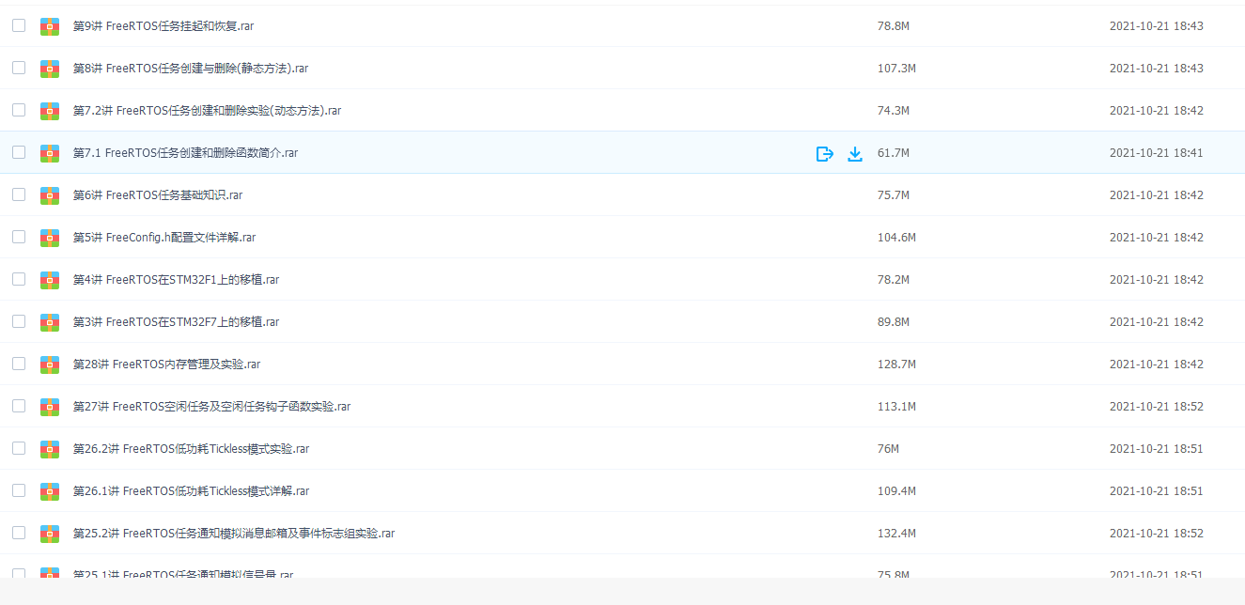The image size is (1245, 605).
Task: Open 第9讲 FreeRTOS任务挂起和恢复.rar
Action: (163, 26)
